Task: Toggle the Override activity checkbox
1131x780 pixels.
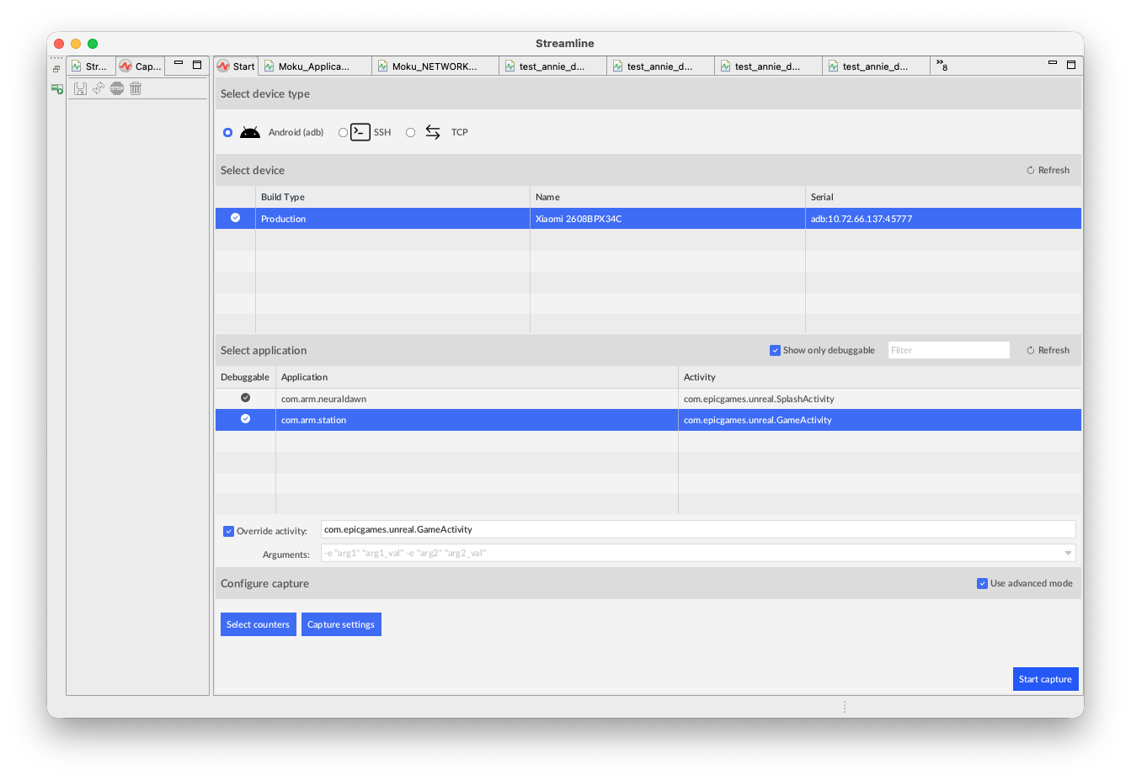Action: (x=228, y=531)
